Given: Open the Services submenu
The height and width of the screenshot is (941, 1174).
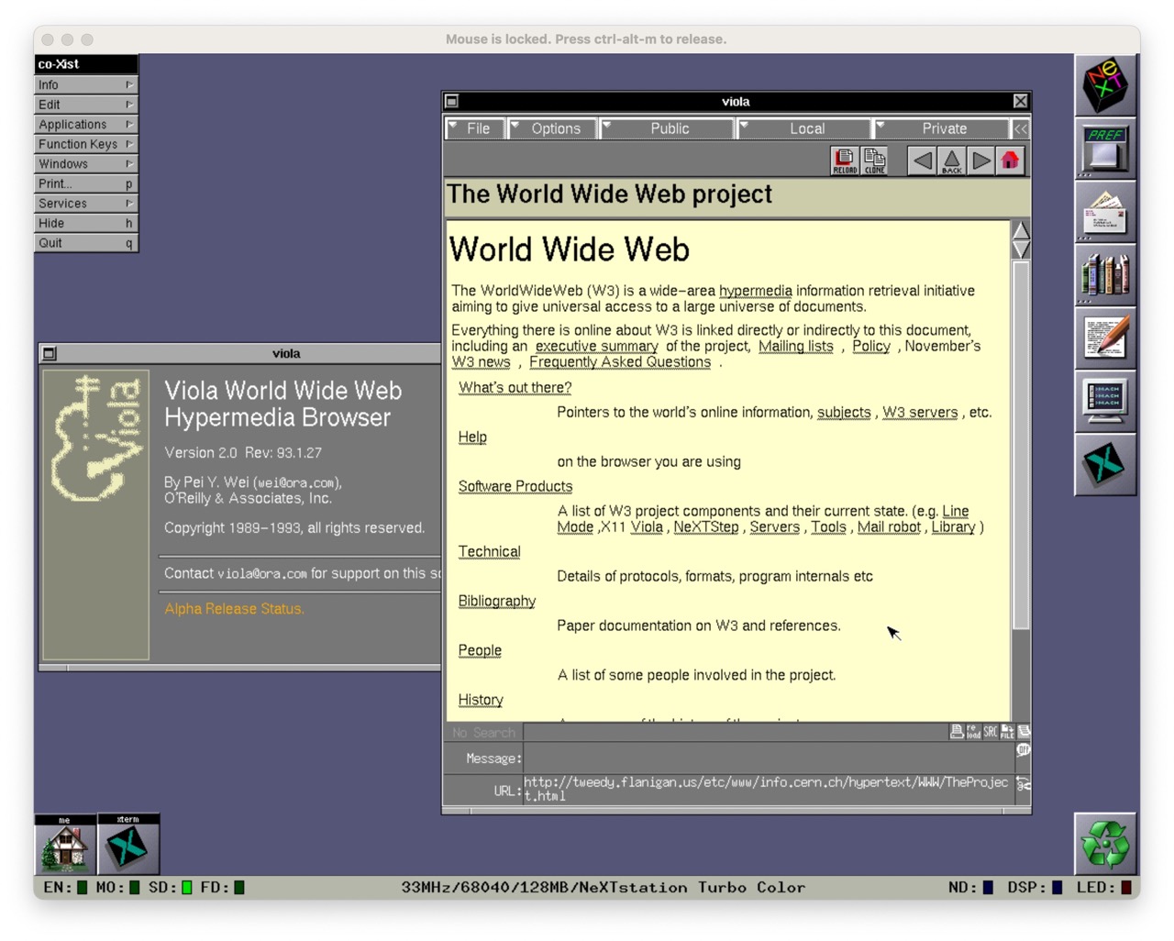Looking at the screenshot, I should (x=86, y=204).
